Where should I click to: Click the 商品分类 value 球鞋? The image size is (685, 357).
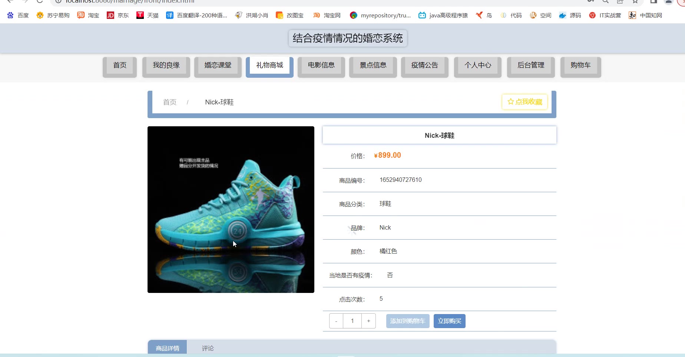pyautogui.click(x=385, y=204)
